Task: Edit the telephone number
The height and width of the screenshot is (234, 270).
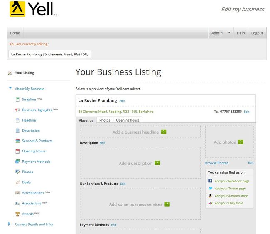Action: tap(247, 112)
